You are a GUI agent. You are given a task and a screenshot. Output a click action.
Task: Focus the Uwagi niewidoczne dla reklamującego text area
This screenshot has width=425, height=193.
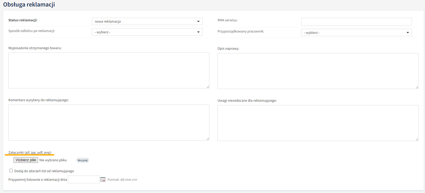point(318,123)
